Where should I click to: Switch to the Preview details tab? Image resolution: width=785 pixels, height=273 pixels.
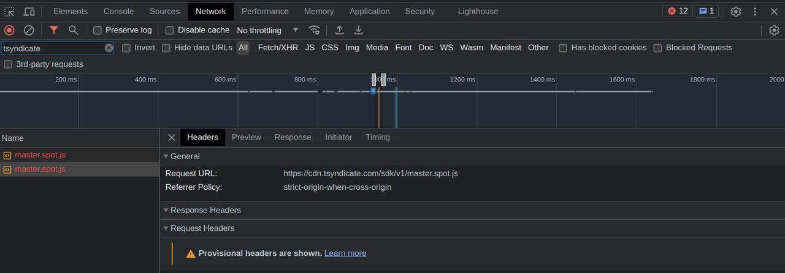[x=247, y=137]
